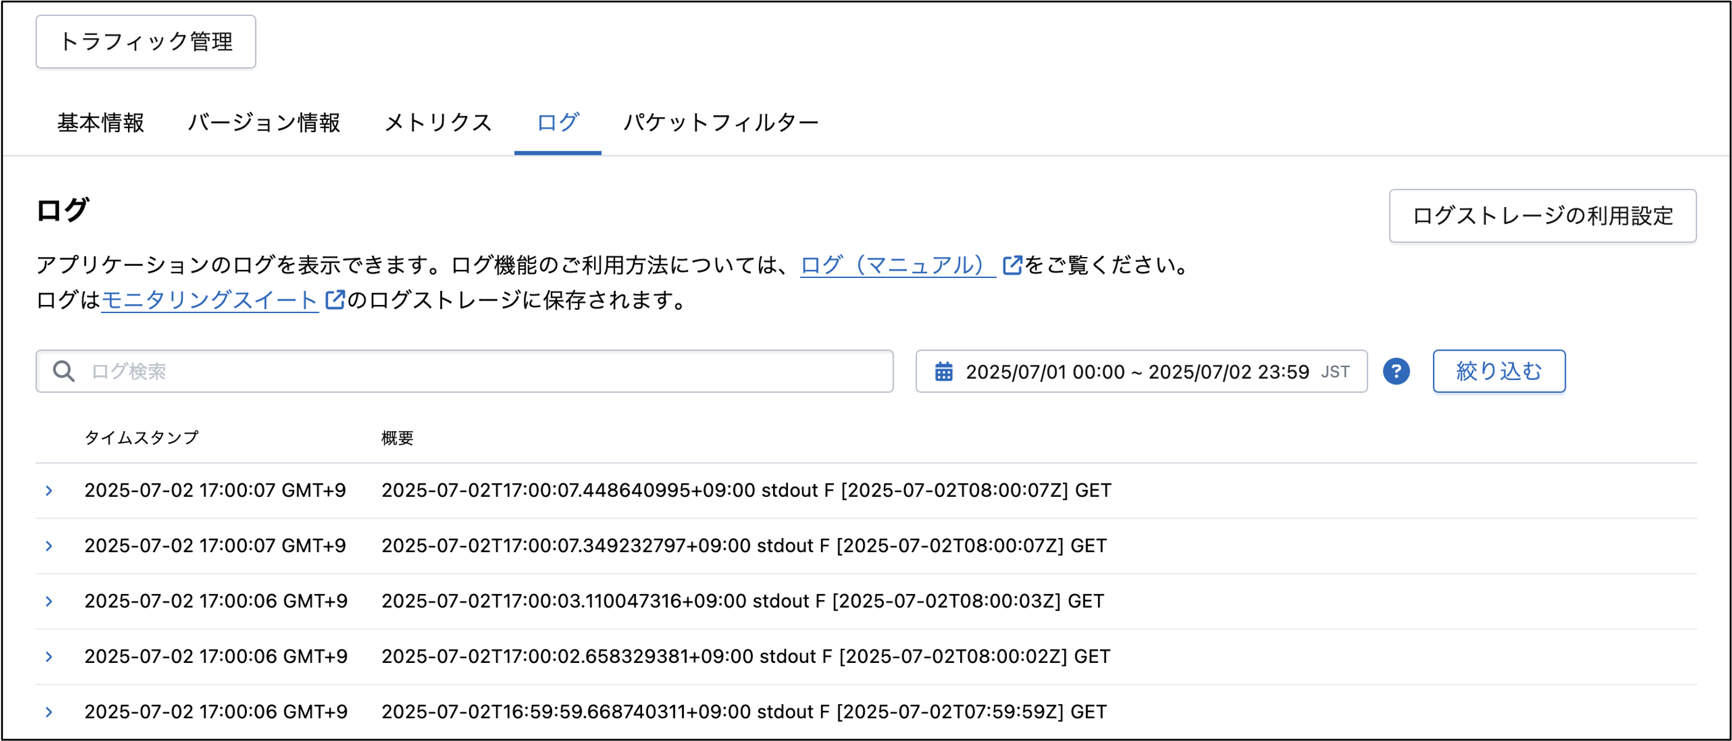This screenshot has height=741, width=1732.
Task: Open the blue question mark help icon
Action: point(1396,371)
